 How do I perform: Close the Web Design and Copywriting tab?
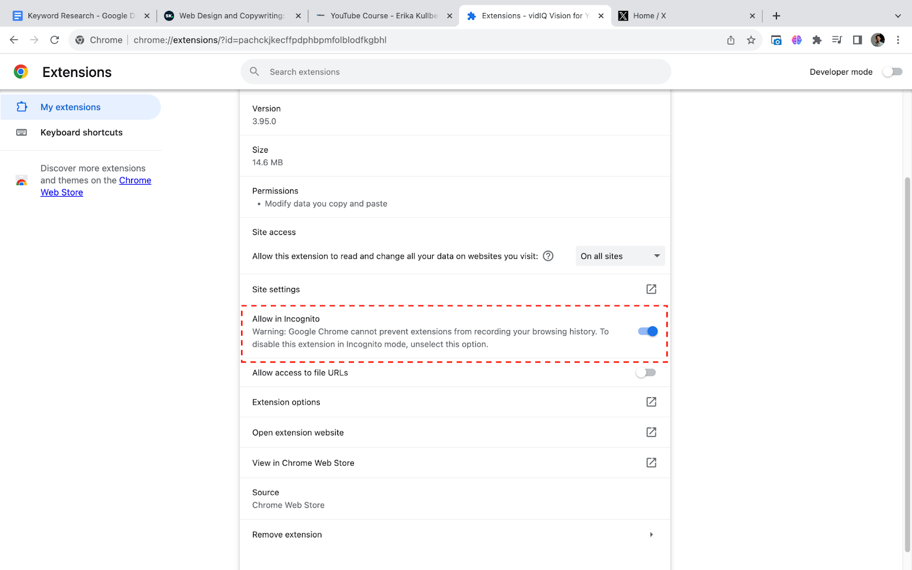298,16
